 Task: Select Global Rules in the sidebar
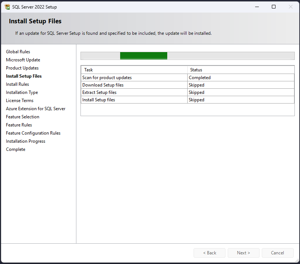click(18, 52)
